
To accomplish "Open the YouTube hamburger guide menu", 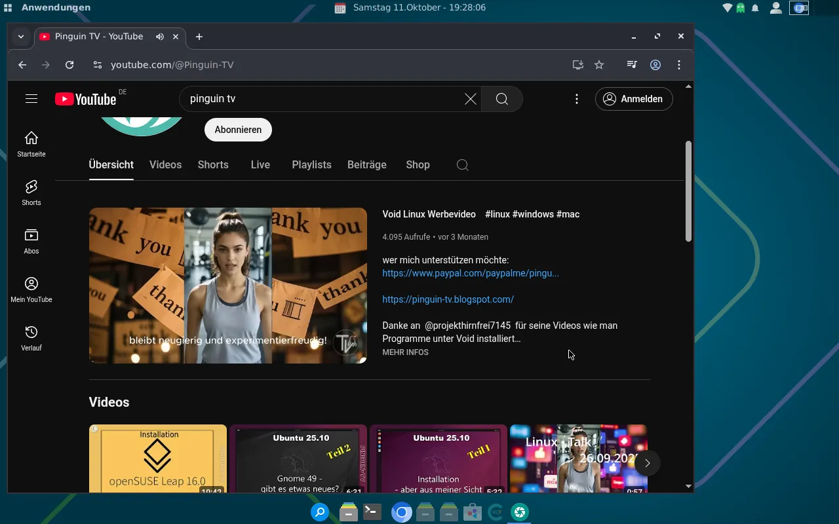I will pyautogui.click(x=31, y=99).
